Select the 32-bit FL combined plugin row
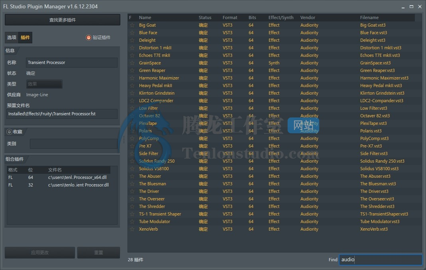Image resolution: width=426 pixels, height=270 pixels. pyautogui.click(x=59, y=185)
